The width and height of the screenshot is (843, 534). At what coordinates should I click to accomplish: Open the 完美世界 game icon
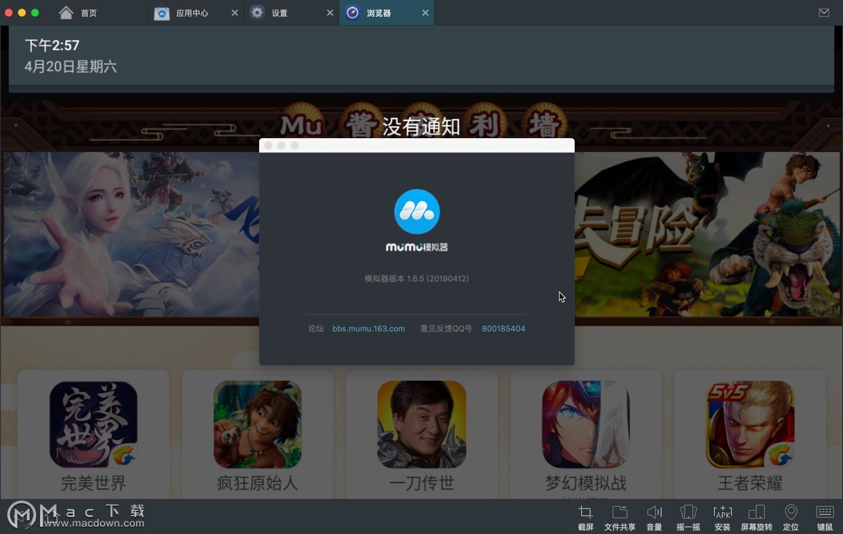pyautogui.click(x=93, y=424)
